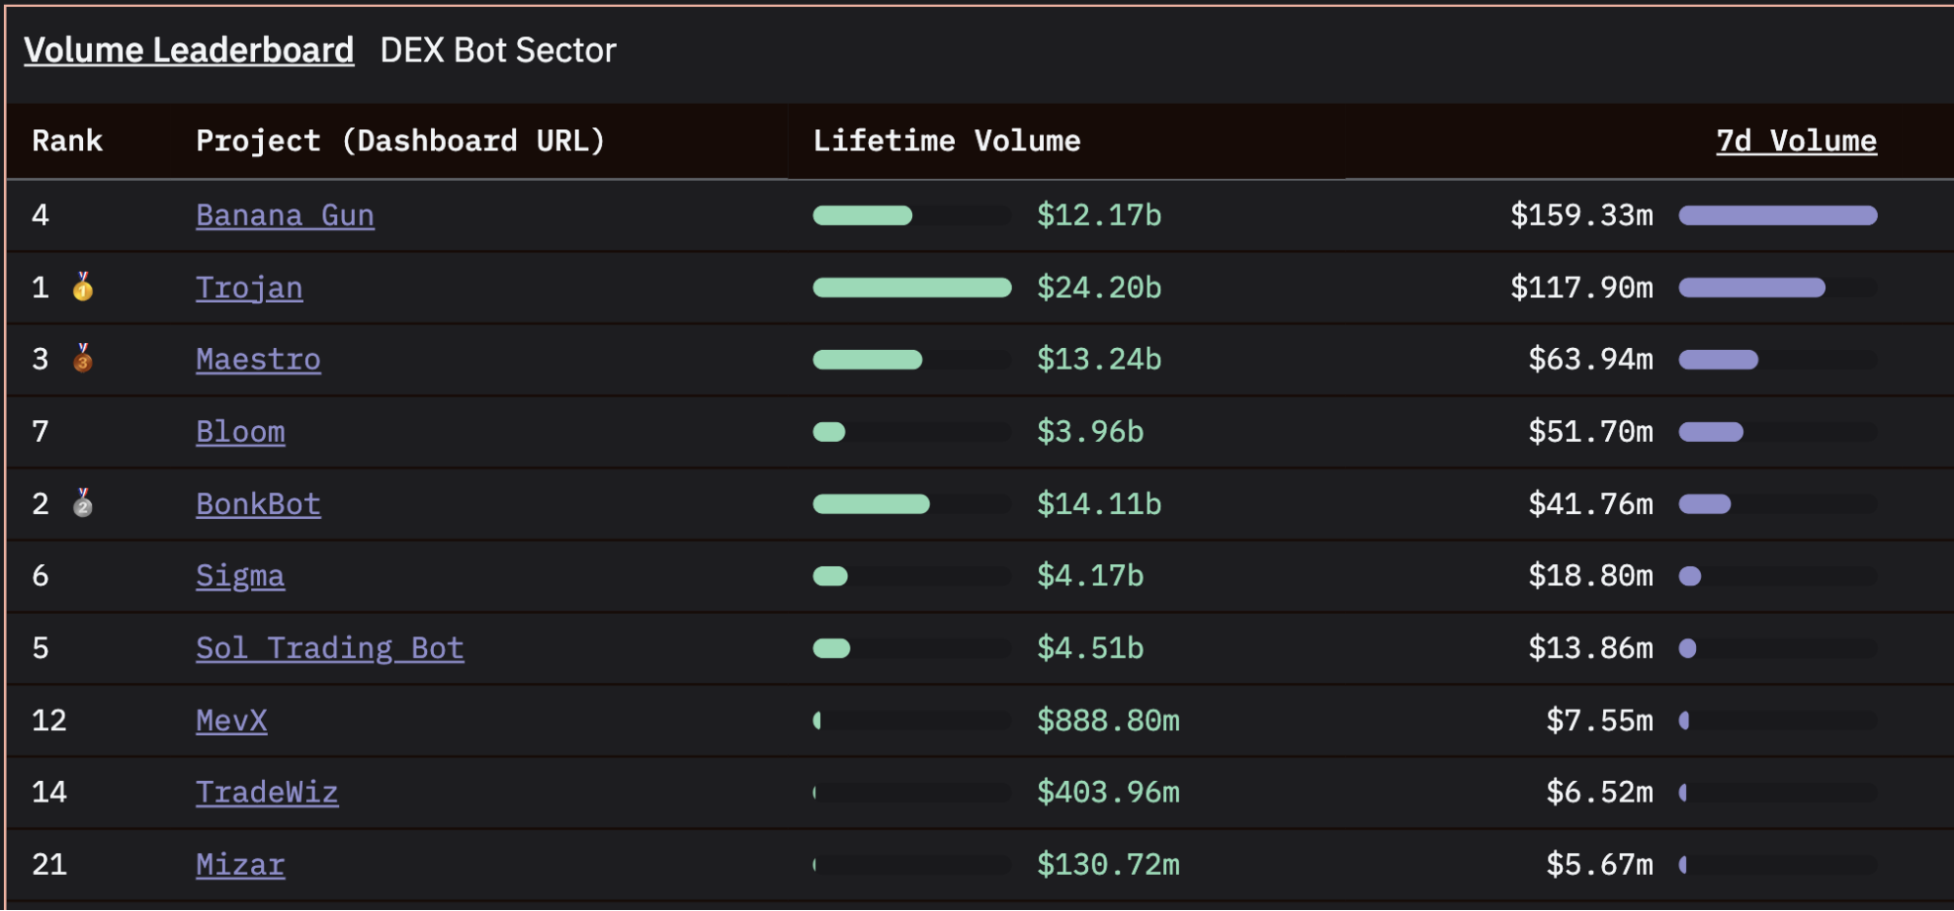The height and width of the screenshot is (911, 1954).
Task: Select the $888.80m lifetime volume value
Action: coord(1108,720)
